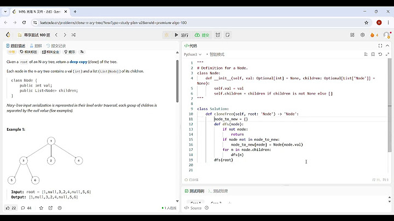
Task: Open the notes sticky-note icon
Action: click(228, 35)
